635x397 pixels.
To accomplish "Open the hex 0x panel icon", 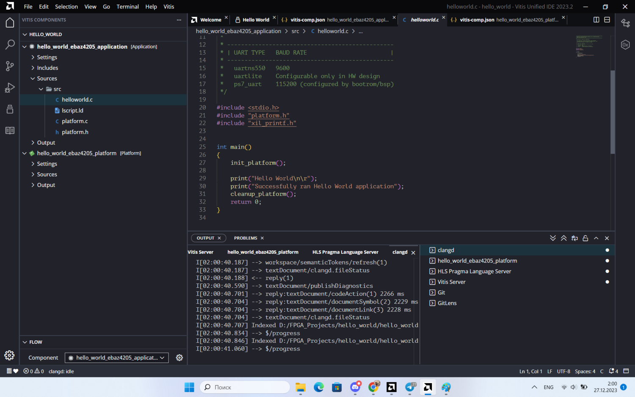I will click(625, 44).
